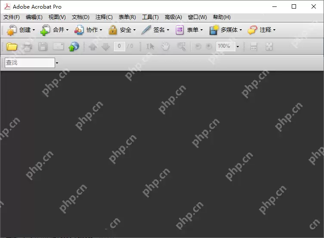
Task: Click the Print icon
Action: [x=27, y=46]
